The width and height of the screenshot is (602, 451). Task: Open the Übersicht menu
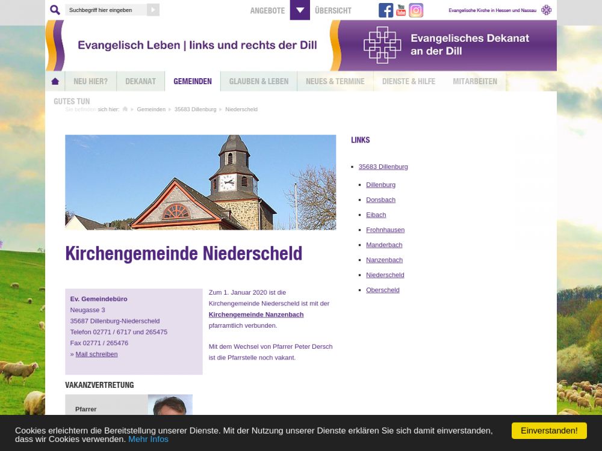click(x=333, y=11)
